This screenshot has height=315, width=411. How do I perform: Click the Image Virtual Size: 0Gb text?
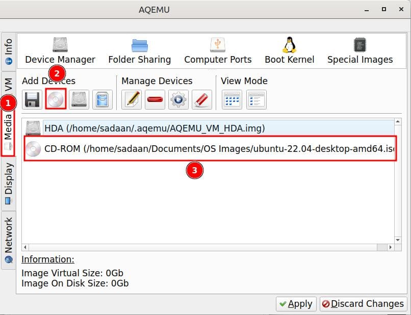pos(72,273)
